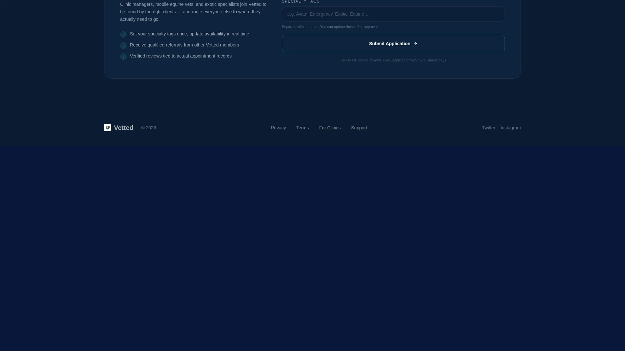Open the Terms footer link

[x=302, y=128]
